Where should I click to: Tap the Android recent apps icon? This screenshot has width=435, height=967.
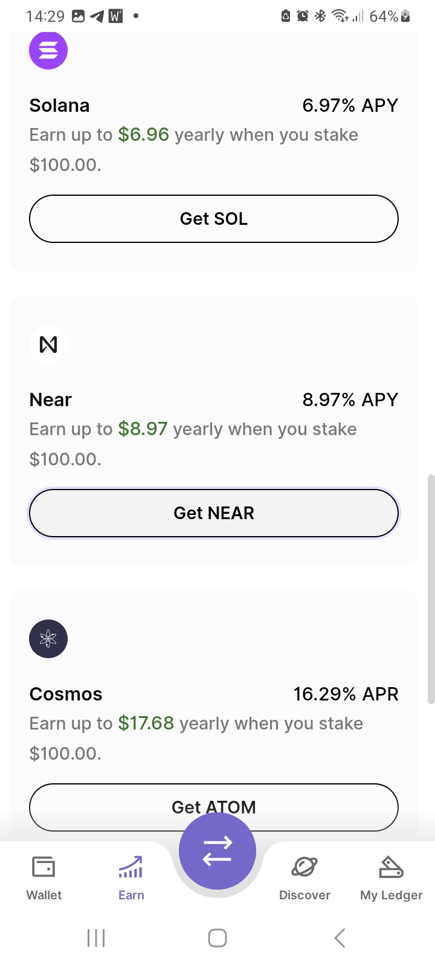click(x=96, y=938)
